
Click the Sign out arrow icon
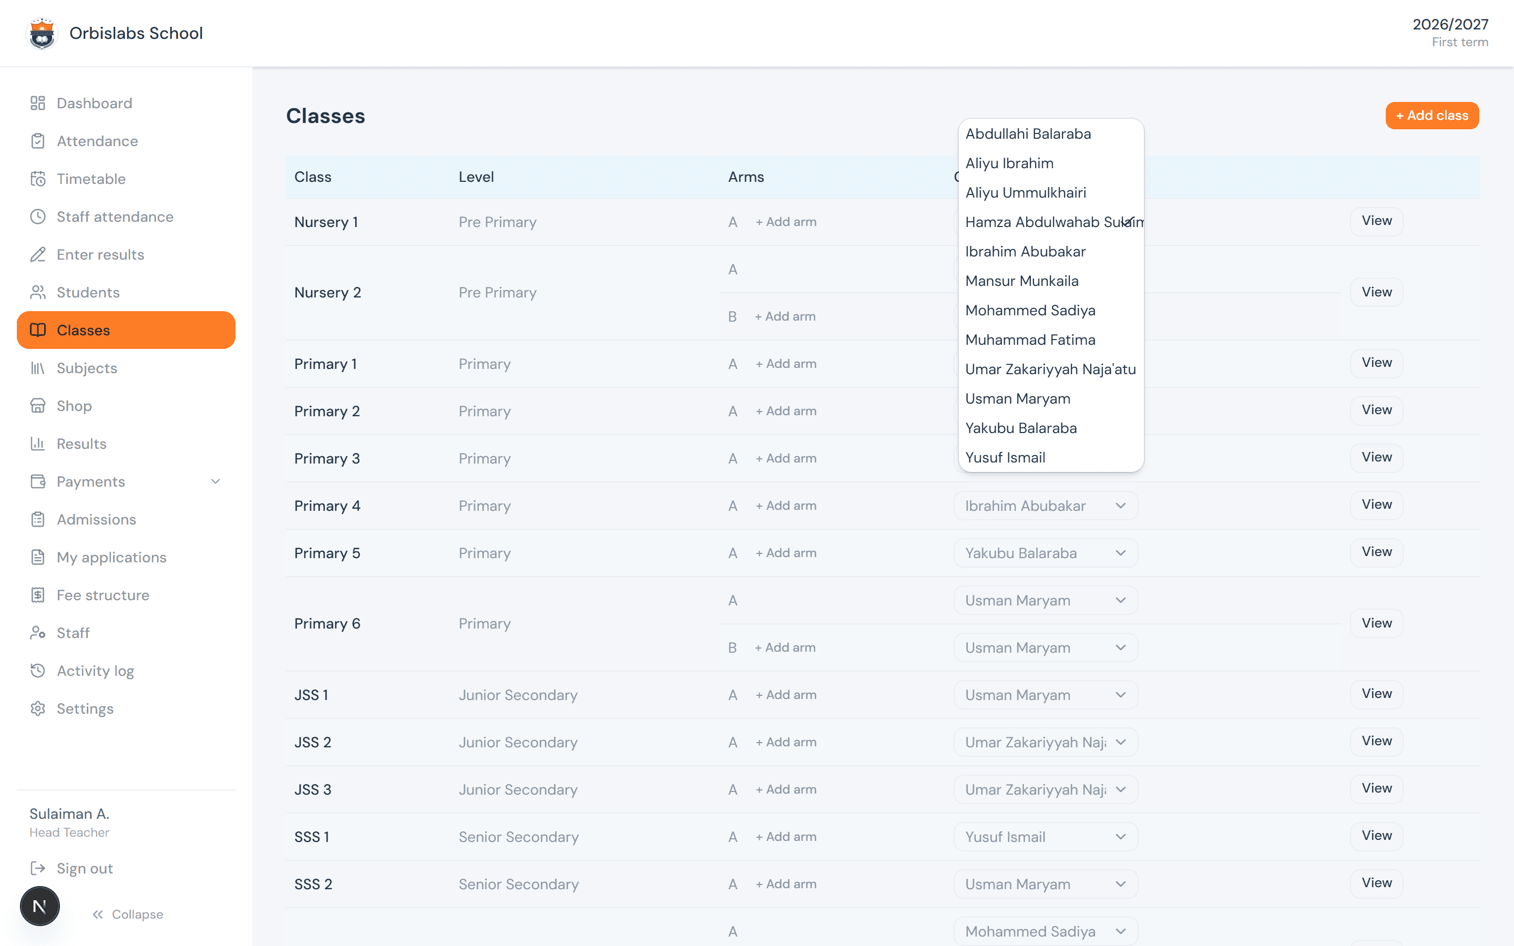click(37, 868)
